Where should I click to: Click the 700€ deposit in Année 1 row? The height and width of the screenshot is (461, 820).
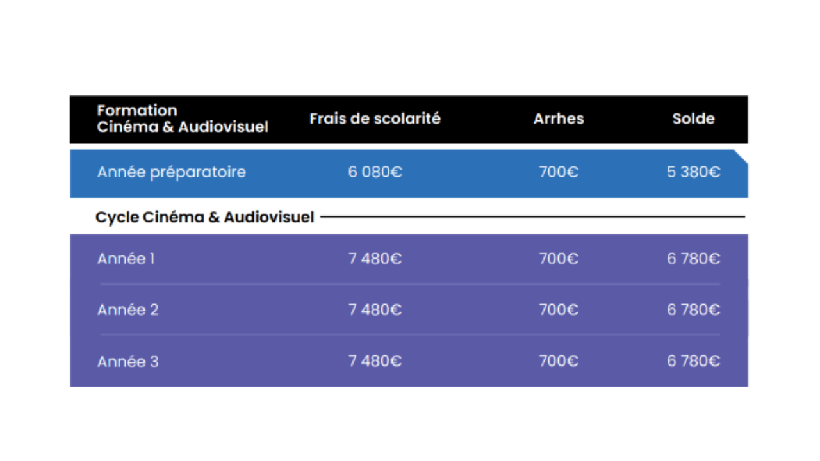coord(559,259)
